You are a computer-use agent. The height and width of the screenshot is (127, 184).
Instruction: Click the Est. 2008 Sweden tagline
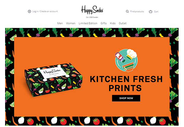point(92,17)
